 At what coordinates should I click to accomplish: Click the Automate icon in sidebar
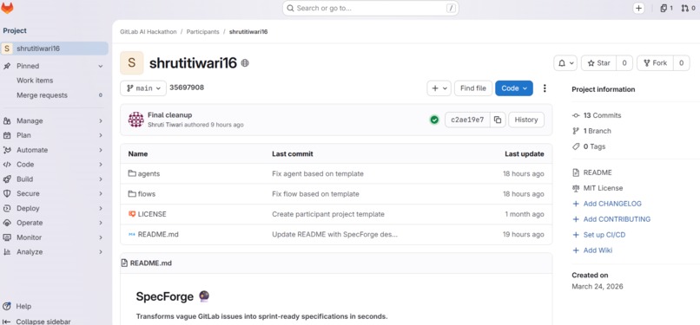click(7, 150)
